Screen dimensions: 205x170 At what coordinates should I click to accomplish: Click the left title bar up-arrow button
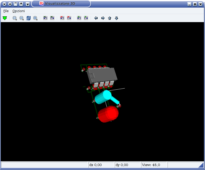[21, 4]
